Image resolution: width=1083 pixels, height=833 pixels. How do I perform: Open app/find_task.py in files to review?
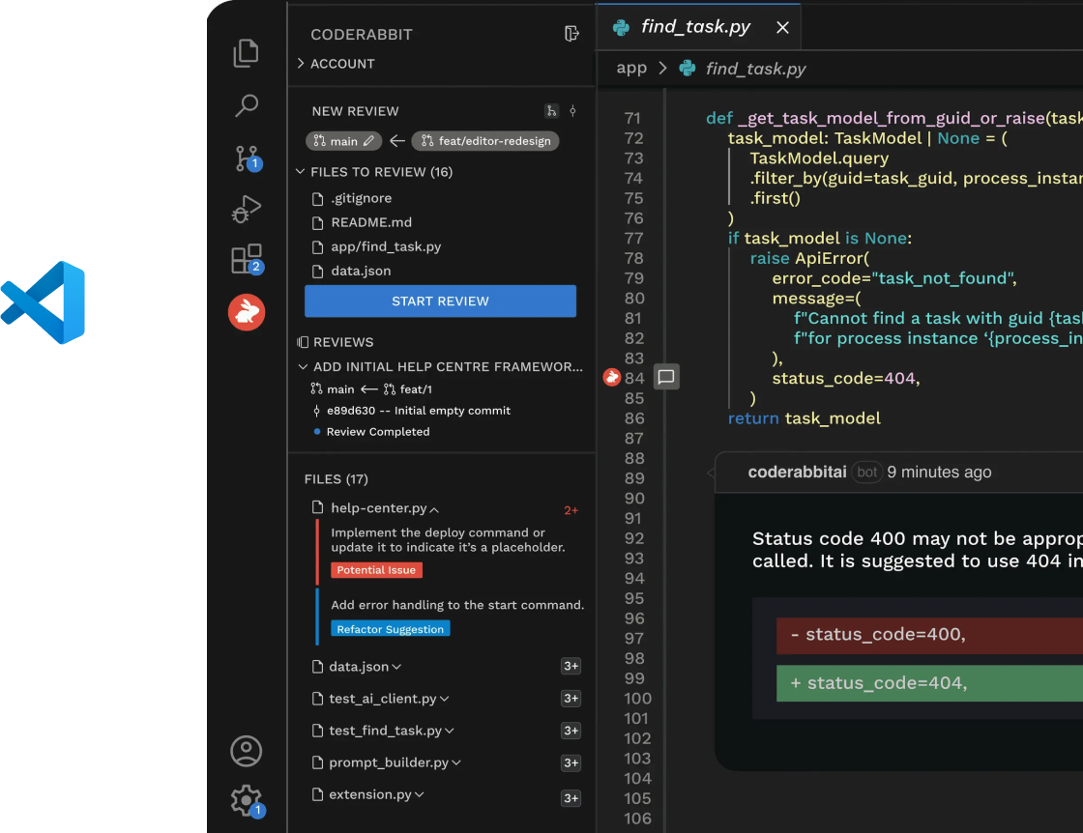click(x=386, y=246)
